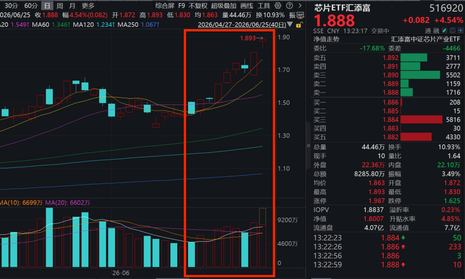Screen dimensions: 465x279
Task: Select the 日 daily period tab
Action: pyautogui.click(x=47, y=6)
